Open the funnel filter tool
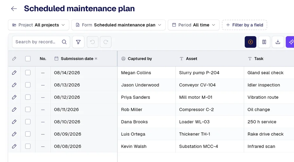Viewport: 294px width, 162px height. 78,42
